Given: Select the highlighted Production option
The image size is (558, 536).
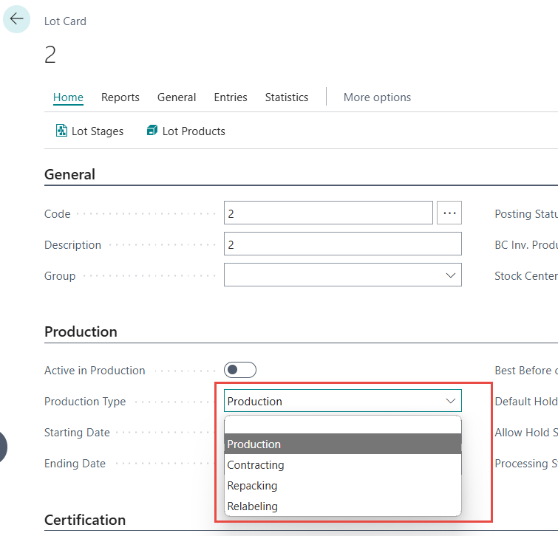Looking at the screenshot, I should pos(254,444).
